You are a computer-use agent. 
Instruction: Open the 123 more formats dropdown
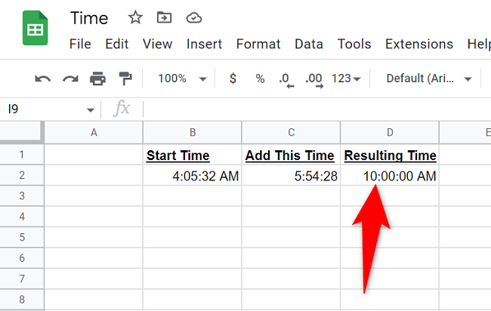coord(346,79)
